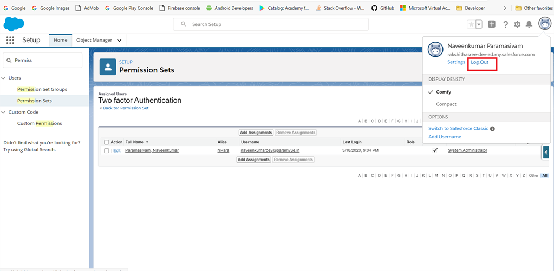Click the Log Out link
Screen dimensions: 554x271
click(x=479, y=62)
